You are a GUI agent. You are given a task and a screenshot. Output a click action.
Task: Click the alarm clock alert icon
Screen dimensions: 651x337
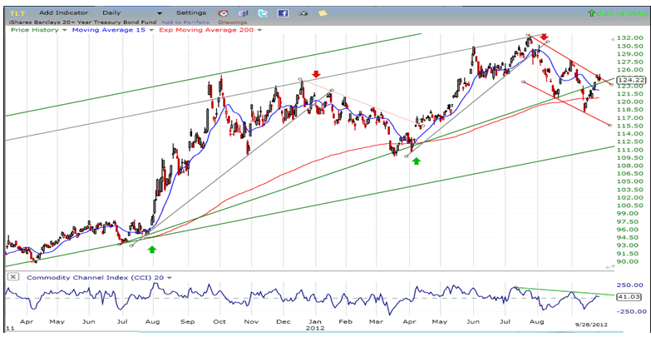(224, 13)
